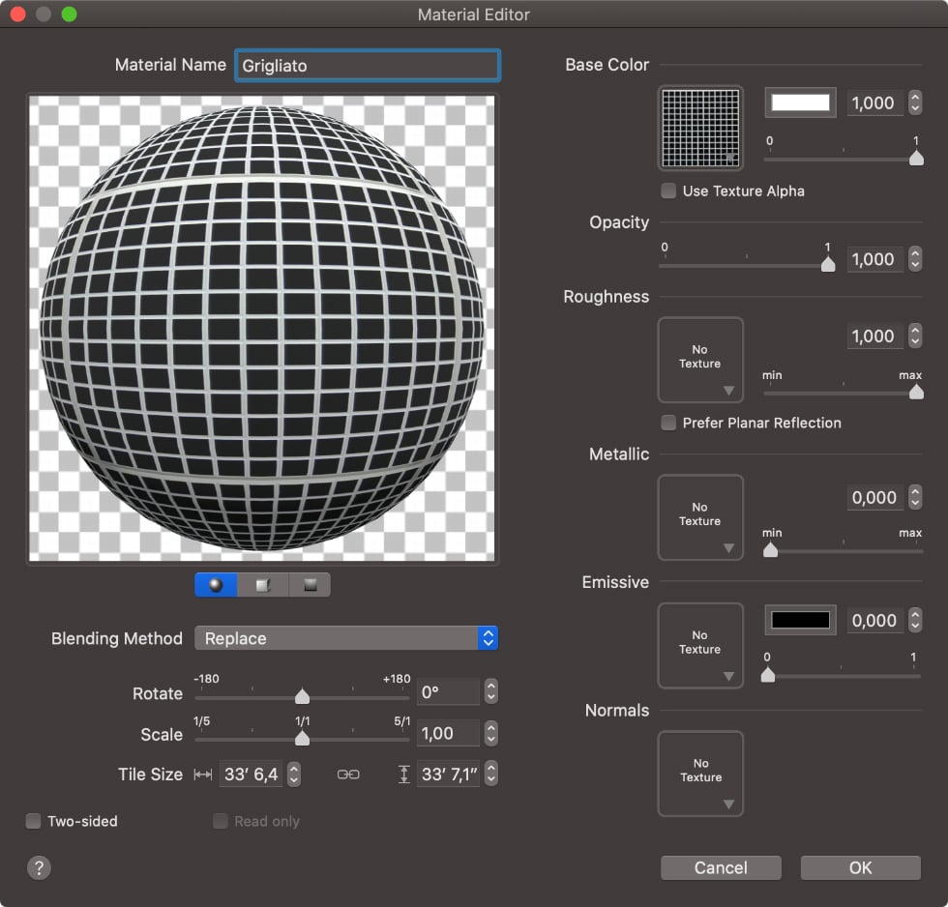The image size is (948, 907).
Task: Click the Material Name text field
Action: (x=368, y=66)
